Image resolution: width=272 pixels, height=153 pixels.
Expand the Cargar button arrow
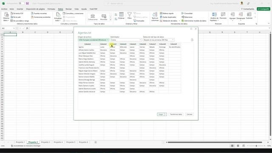pyautogui.click(x=165, y=114)
